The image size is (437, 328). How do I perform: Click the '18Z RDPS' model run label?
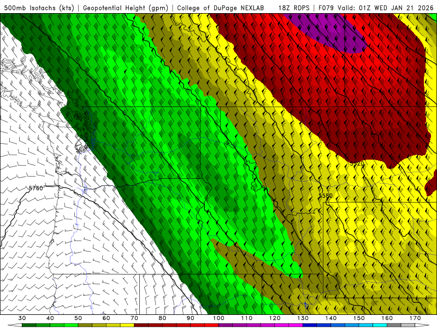(x=294, y=8)
